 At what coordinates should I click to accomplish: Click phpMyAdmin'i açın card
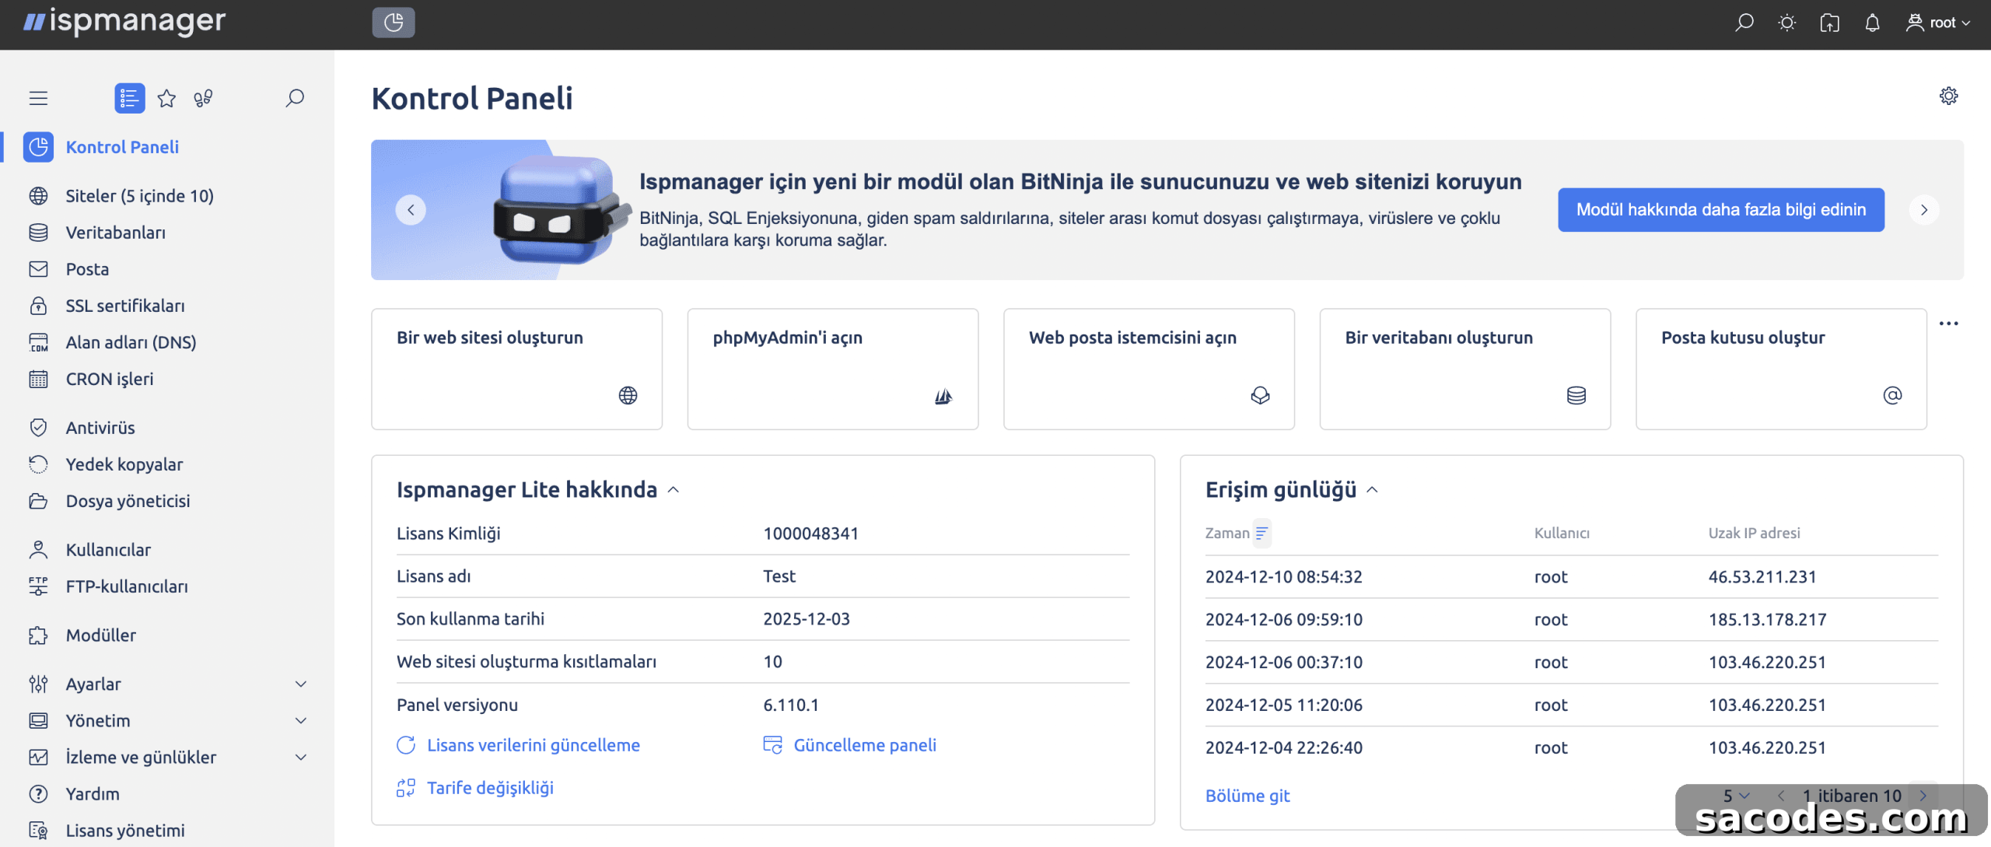click(x=833, y=369)
